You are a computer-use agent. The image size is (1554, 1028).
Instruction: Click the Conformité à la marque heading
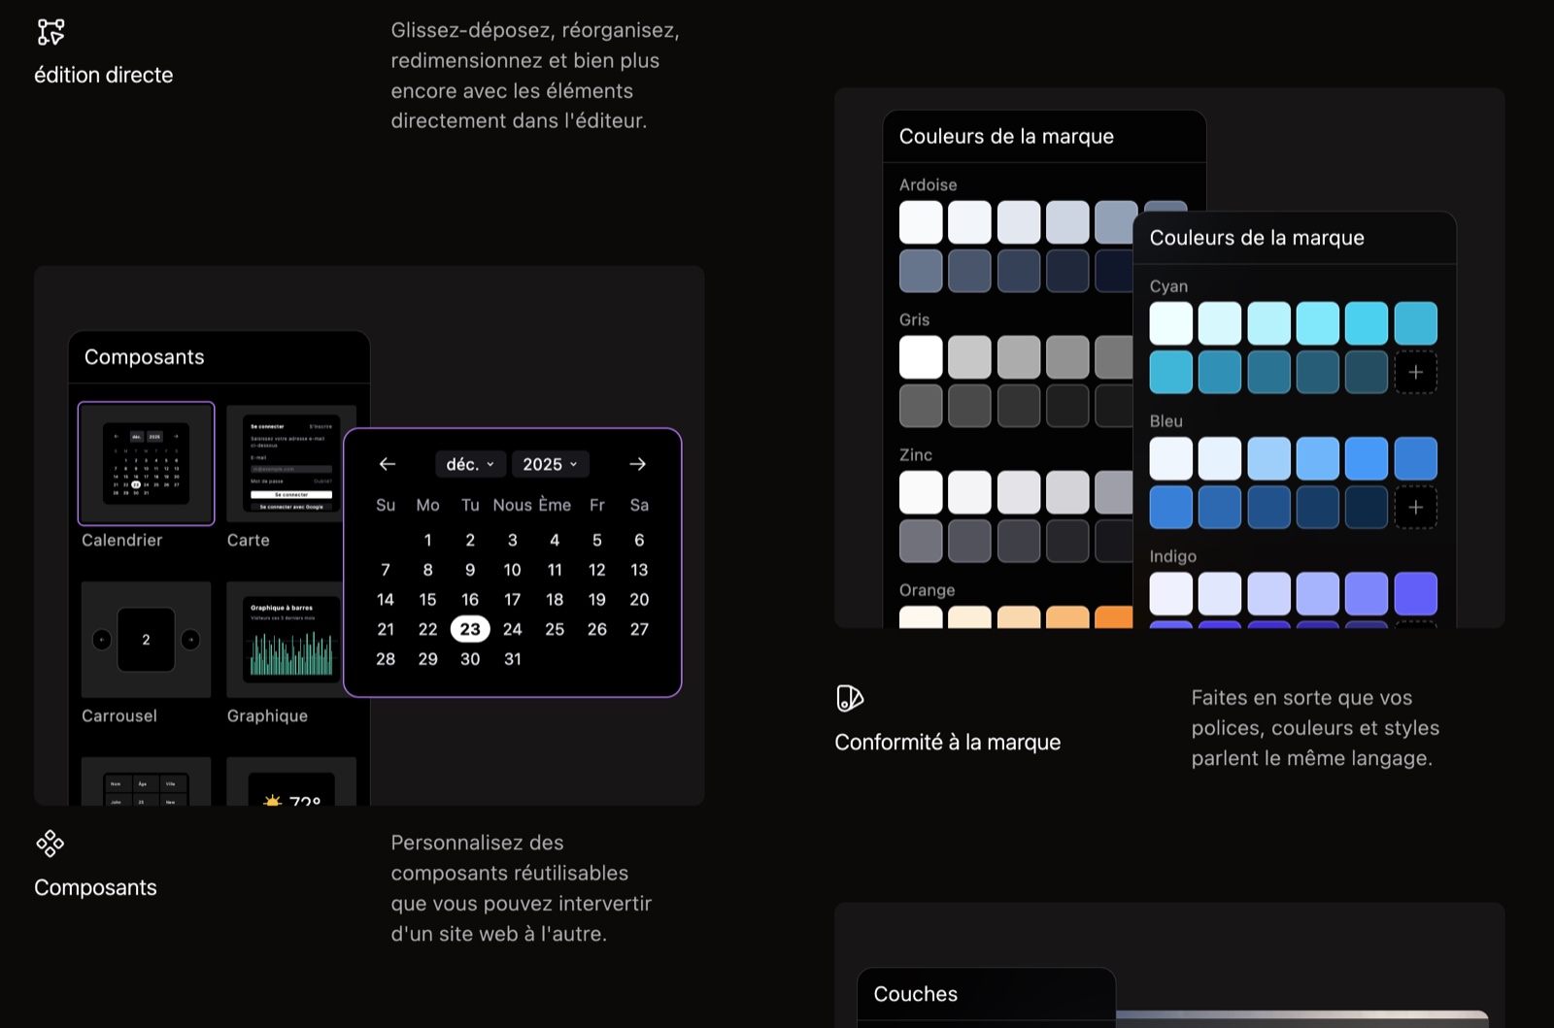(947, 743)
